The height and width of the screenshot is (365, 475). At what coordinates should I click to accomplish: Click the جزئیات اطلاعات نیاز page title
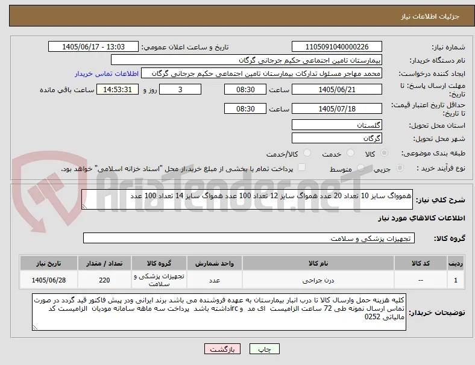click(x=430, y=16)
